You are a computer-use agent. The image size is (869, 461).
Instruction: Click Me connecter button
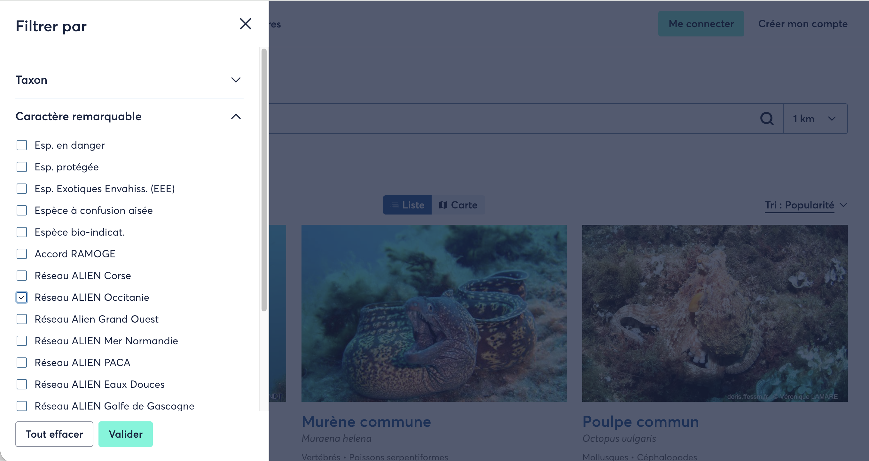point(701,24)
